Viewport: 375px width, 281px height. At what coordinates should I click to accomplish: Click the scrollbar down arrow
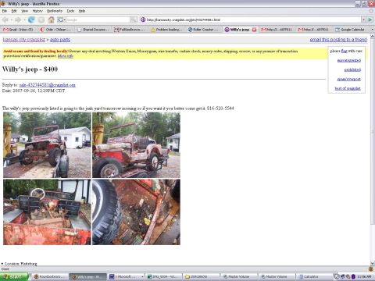373,263
